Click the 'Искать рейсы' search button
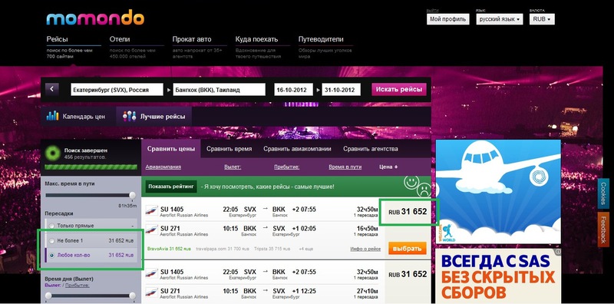 pyautogui.click(x=398, y=89)
